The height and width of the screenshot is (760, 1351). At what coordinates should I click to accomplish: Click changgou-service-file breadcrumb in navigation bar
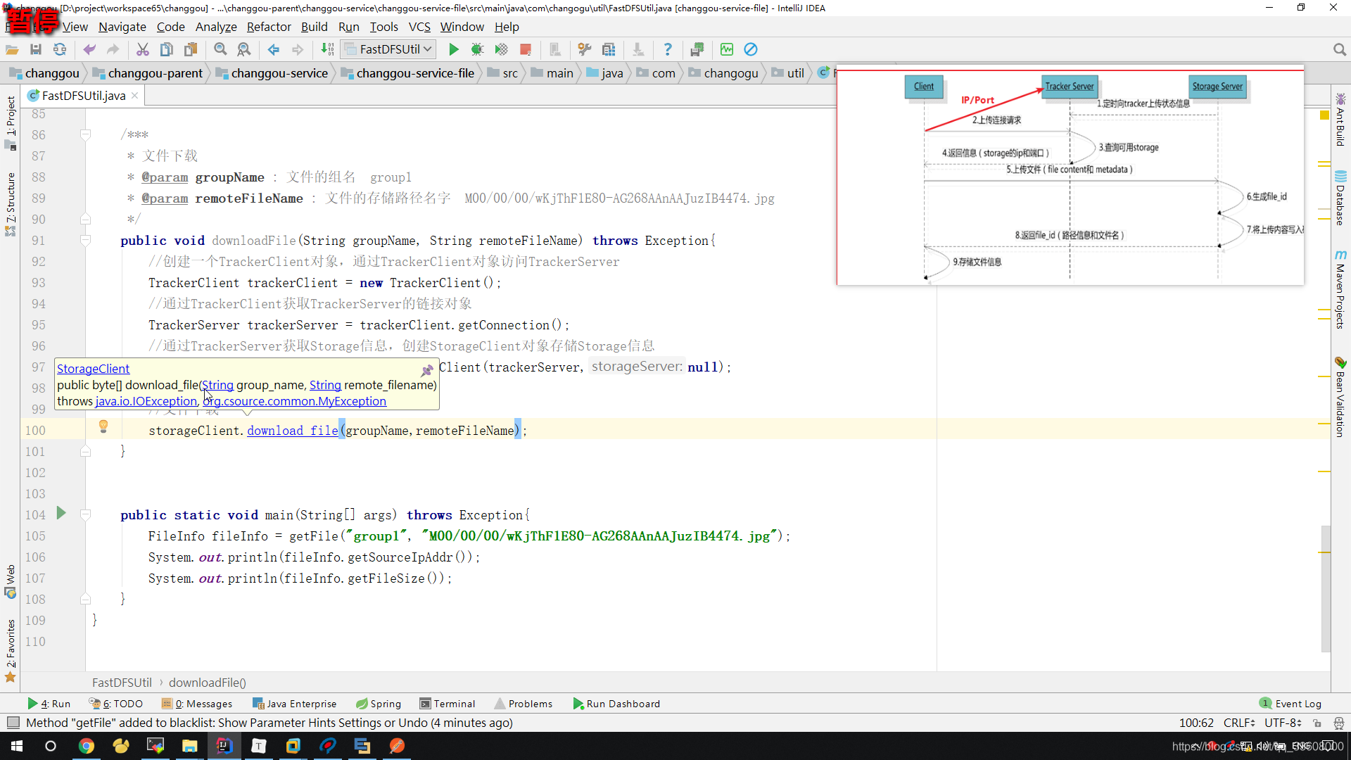pos(408,73)
